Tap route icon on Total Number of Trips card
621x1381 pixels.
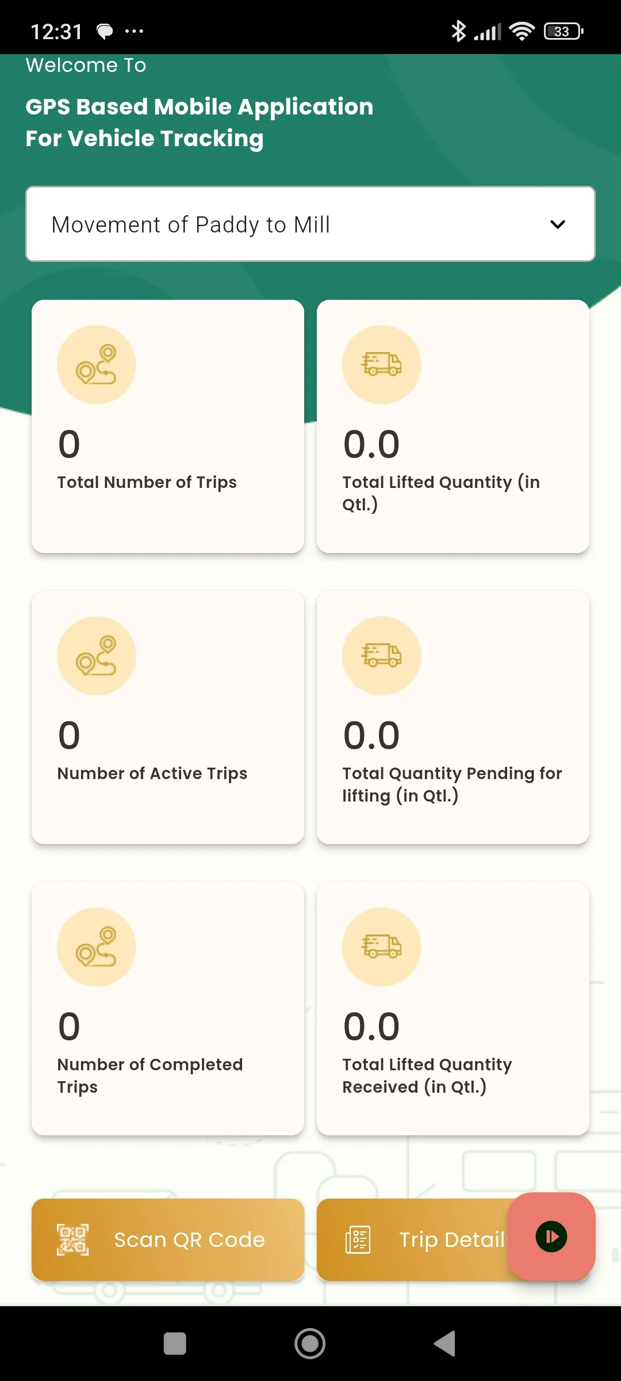click(x=96, y=365)
